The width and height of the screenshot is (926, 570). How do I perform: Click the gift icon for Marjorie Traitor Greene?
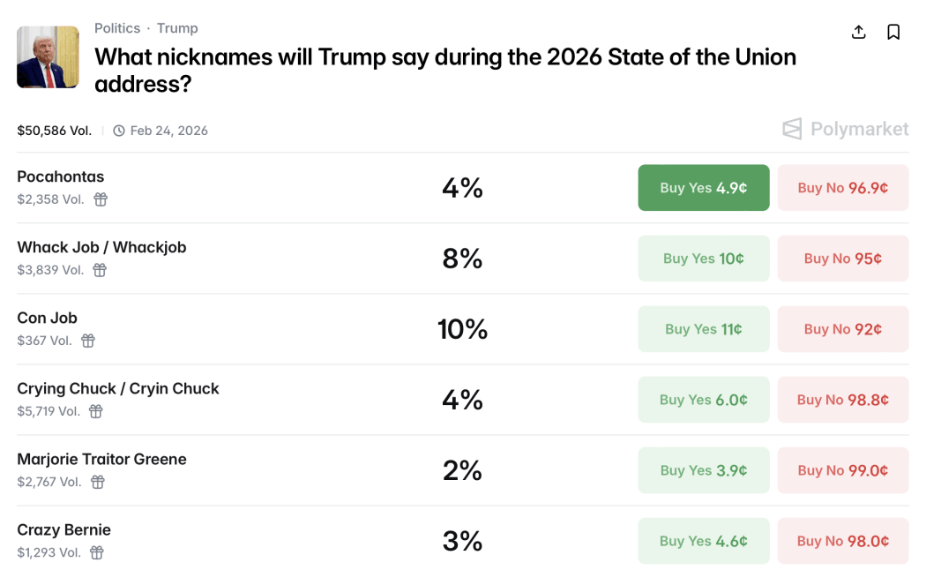[x=97, y=482]
